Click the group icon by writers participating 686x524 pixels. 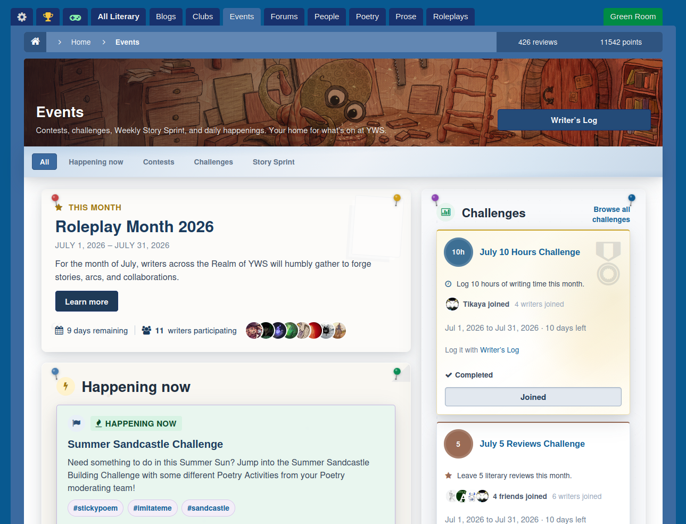coord(146,330)
